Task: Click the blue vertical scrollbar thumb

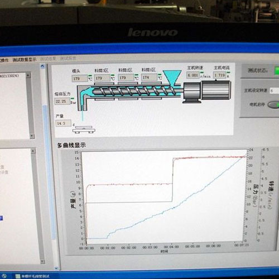Action: [x=50, y=172]
